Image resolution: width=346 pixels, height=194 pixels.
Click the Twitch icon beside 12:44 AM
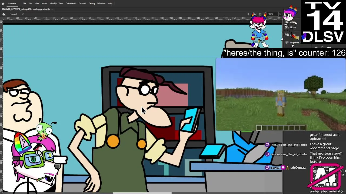pyautogui.click(x=267, y=154)
